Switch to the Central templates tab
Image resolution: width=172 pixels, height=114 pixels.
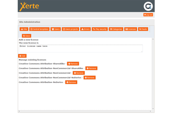coord(39,29)
